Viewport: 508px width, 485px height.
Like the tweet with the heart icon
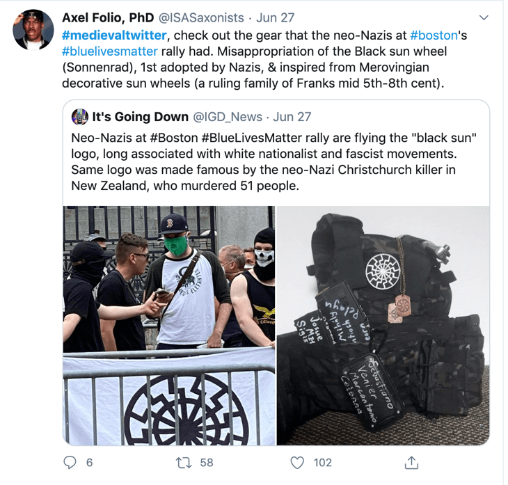pyautogui.click(x=297, y=463)
